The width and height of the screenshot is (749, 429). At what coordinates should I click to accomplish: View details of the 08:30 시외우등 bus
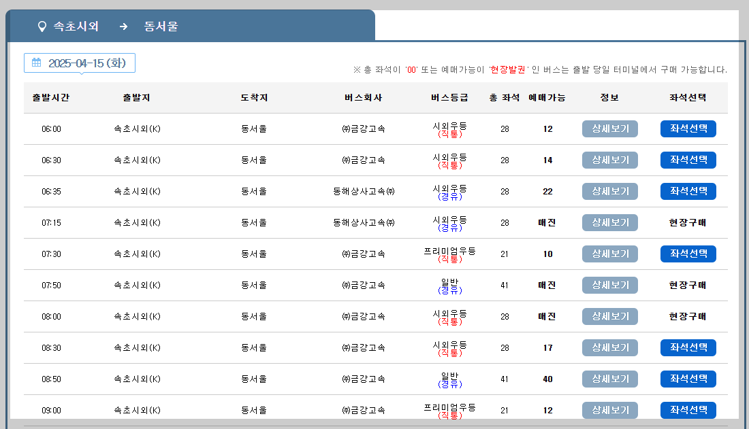[x=609, y=347]
